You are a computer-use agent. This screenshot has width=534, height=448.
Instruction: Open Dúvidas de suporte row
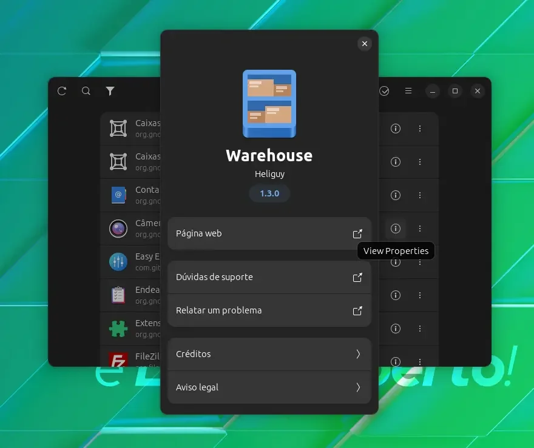coord(269,277)
